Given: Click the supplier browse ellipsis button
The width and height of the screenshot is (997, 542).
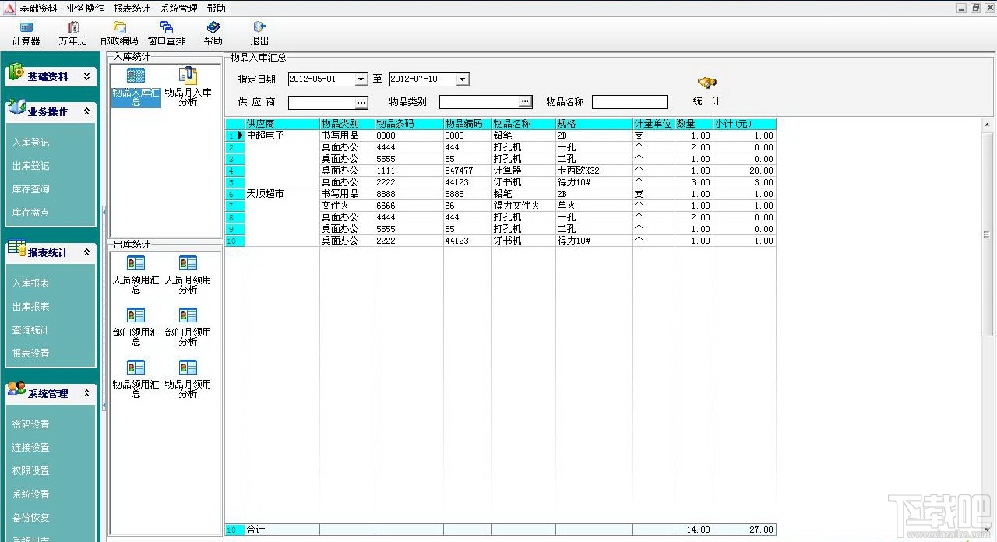Looking at the screenshot, I should click(x=361, y=102).
